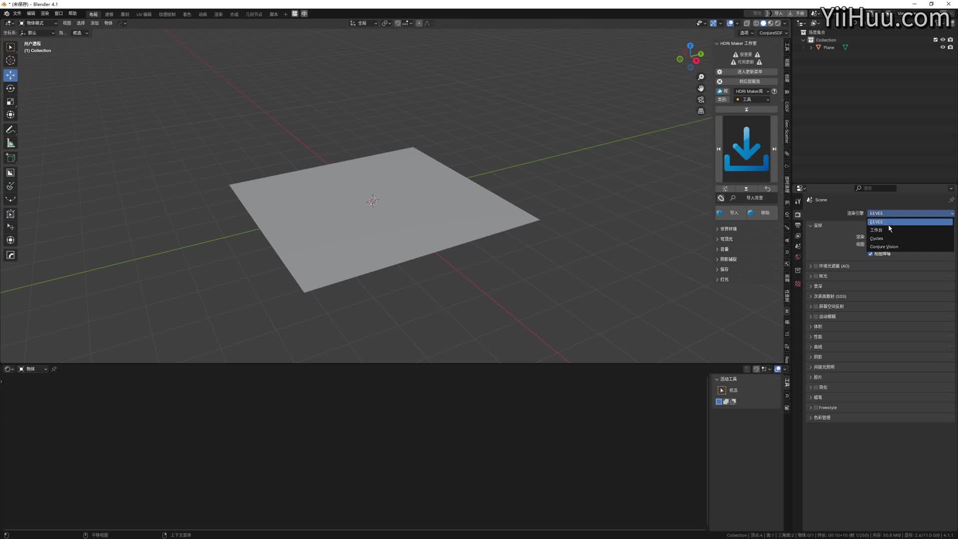This screenshot has height=539, width=958.
Task: Expand the 色彩管理 section
Action: coord(822,418)
